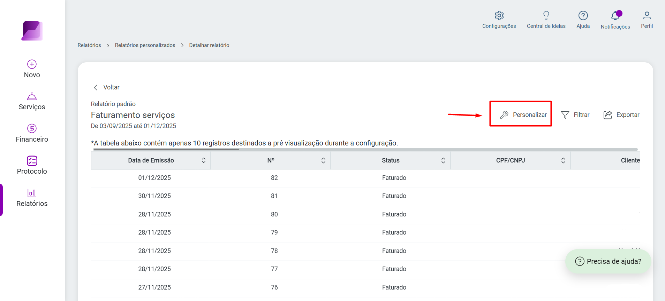The image size is (665, 301).
Task: Click the Configurações label in top bar
Action: pos(499,26)
